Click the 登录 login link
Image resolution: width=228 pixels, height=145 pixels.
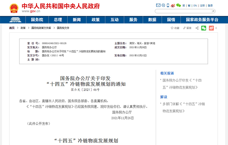(x=210, y=6)
